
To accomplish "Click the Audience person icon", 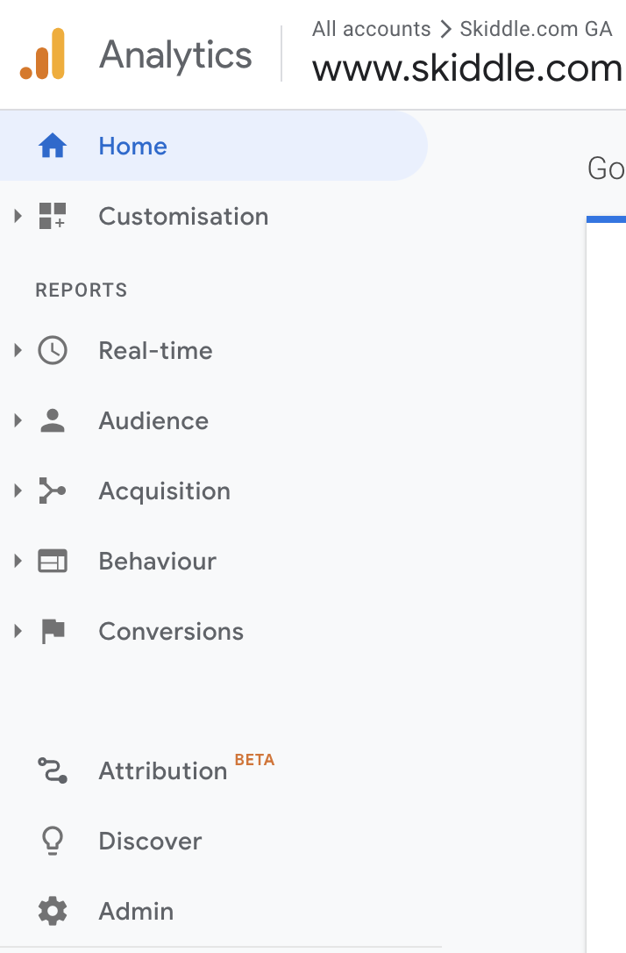I will pos(53,420).
